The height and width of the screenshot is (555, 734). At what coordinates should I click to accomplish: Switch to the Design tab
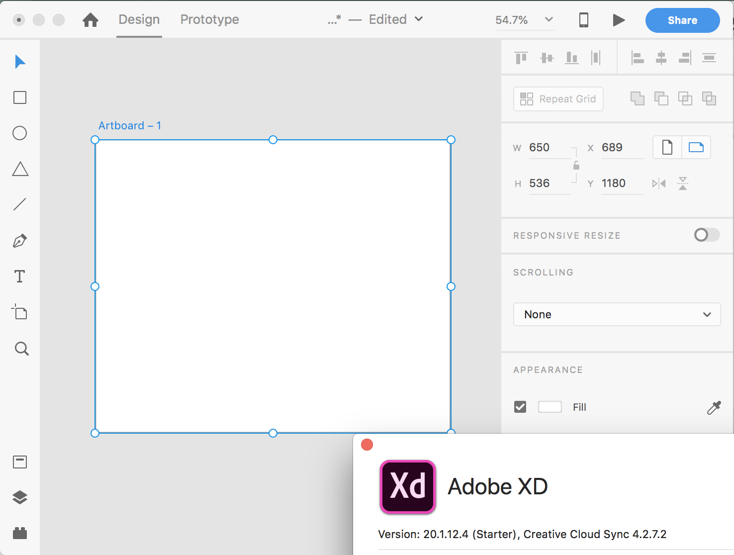139,19
